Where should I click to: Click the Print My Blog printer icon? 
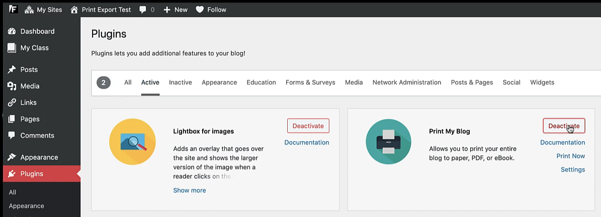pos(389,142)
